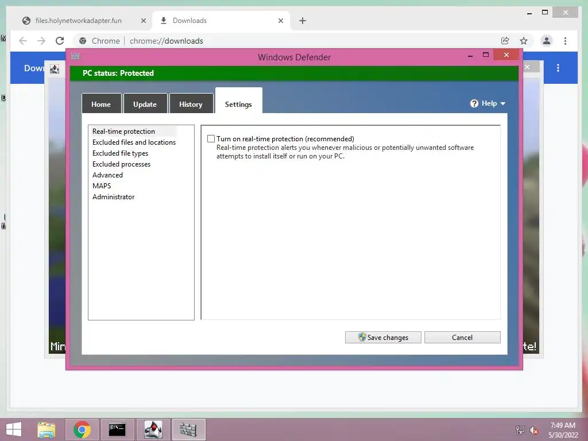The image size is (588, 441).
Task: Close the window behind Windows Defender
Action: click(527, 67)
